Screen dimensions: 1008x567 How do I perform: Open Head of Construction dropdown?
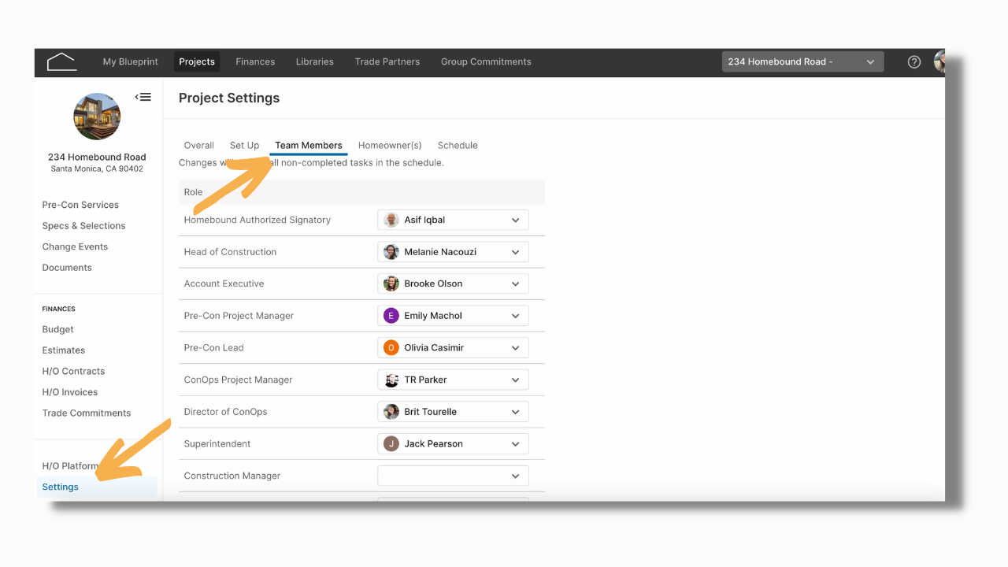tap(453, 252)
